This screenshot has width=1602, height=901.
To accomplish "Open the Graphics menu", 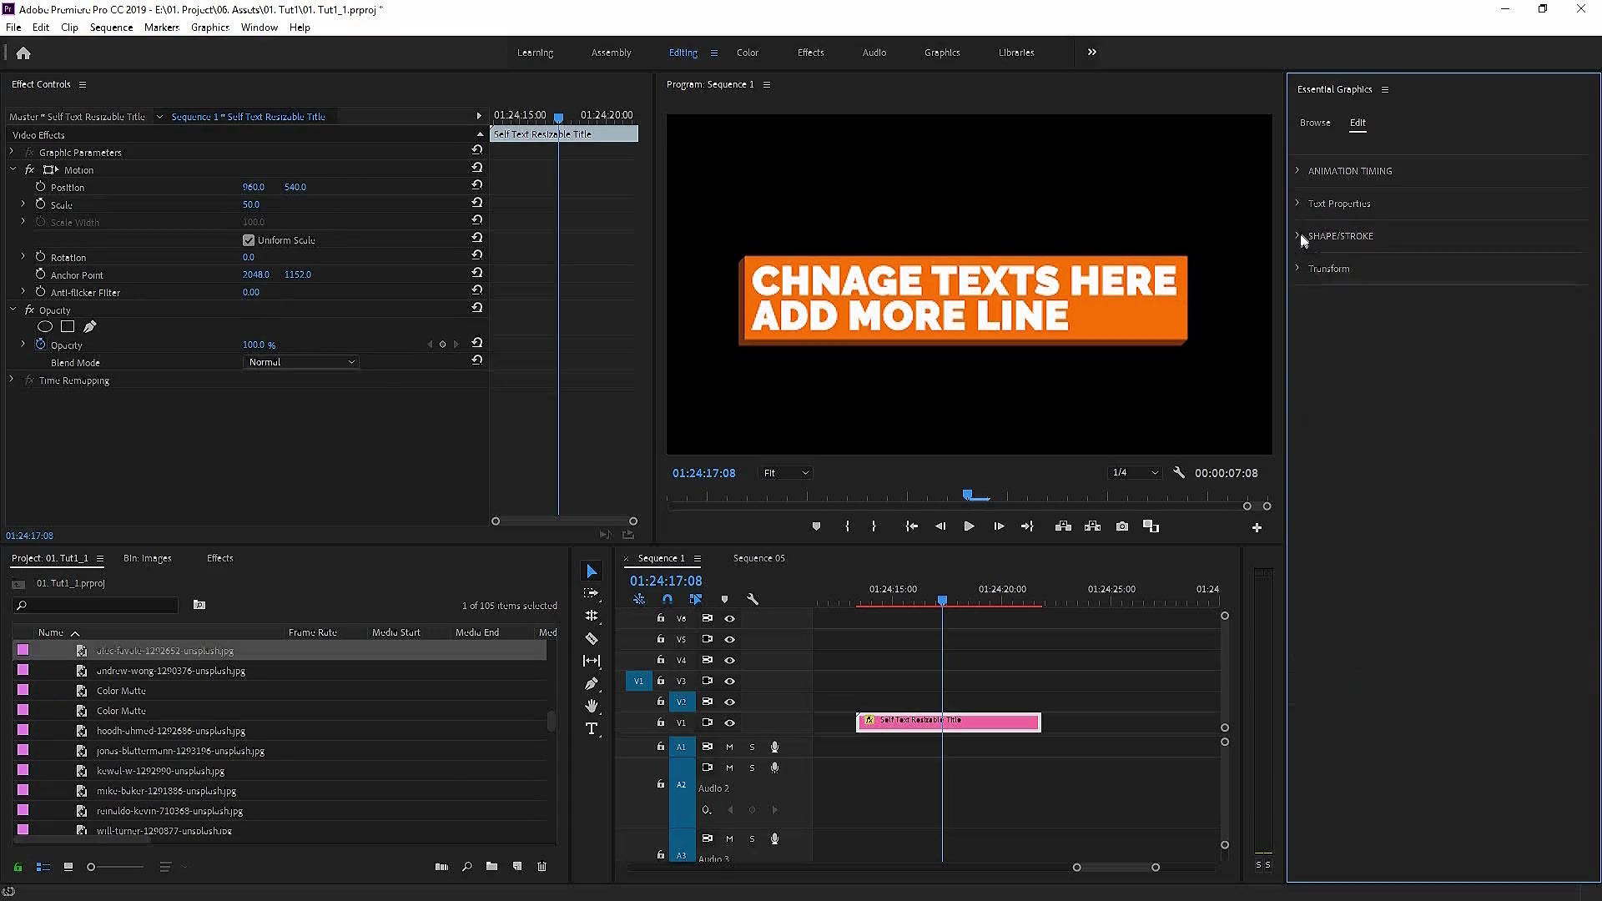I will (209, 28).
